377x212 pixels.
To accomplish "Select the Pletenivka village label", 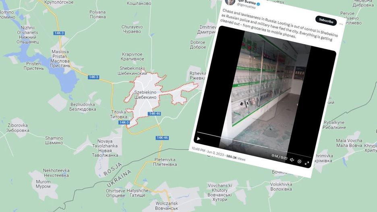I will 165,159.
